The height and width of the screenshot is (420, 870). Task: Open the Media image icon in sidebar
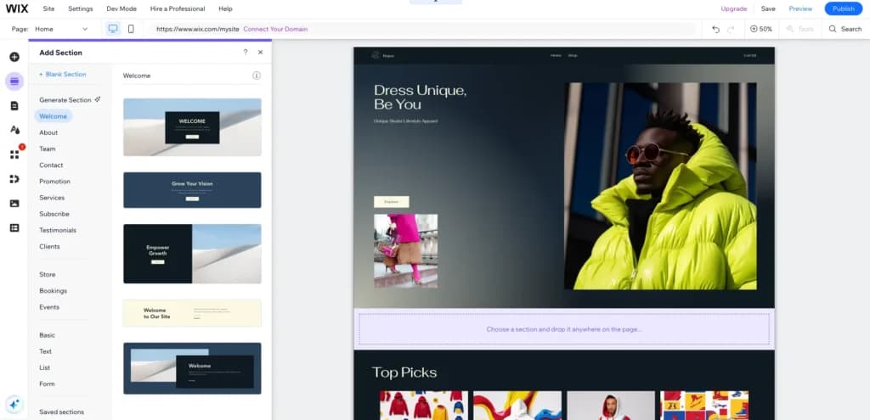(14, 204)
